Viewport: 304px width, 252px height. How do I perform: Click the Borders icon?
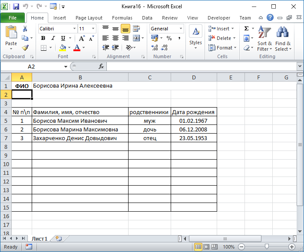tap(43, 48)
